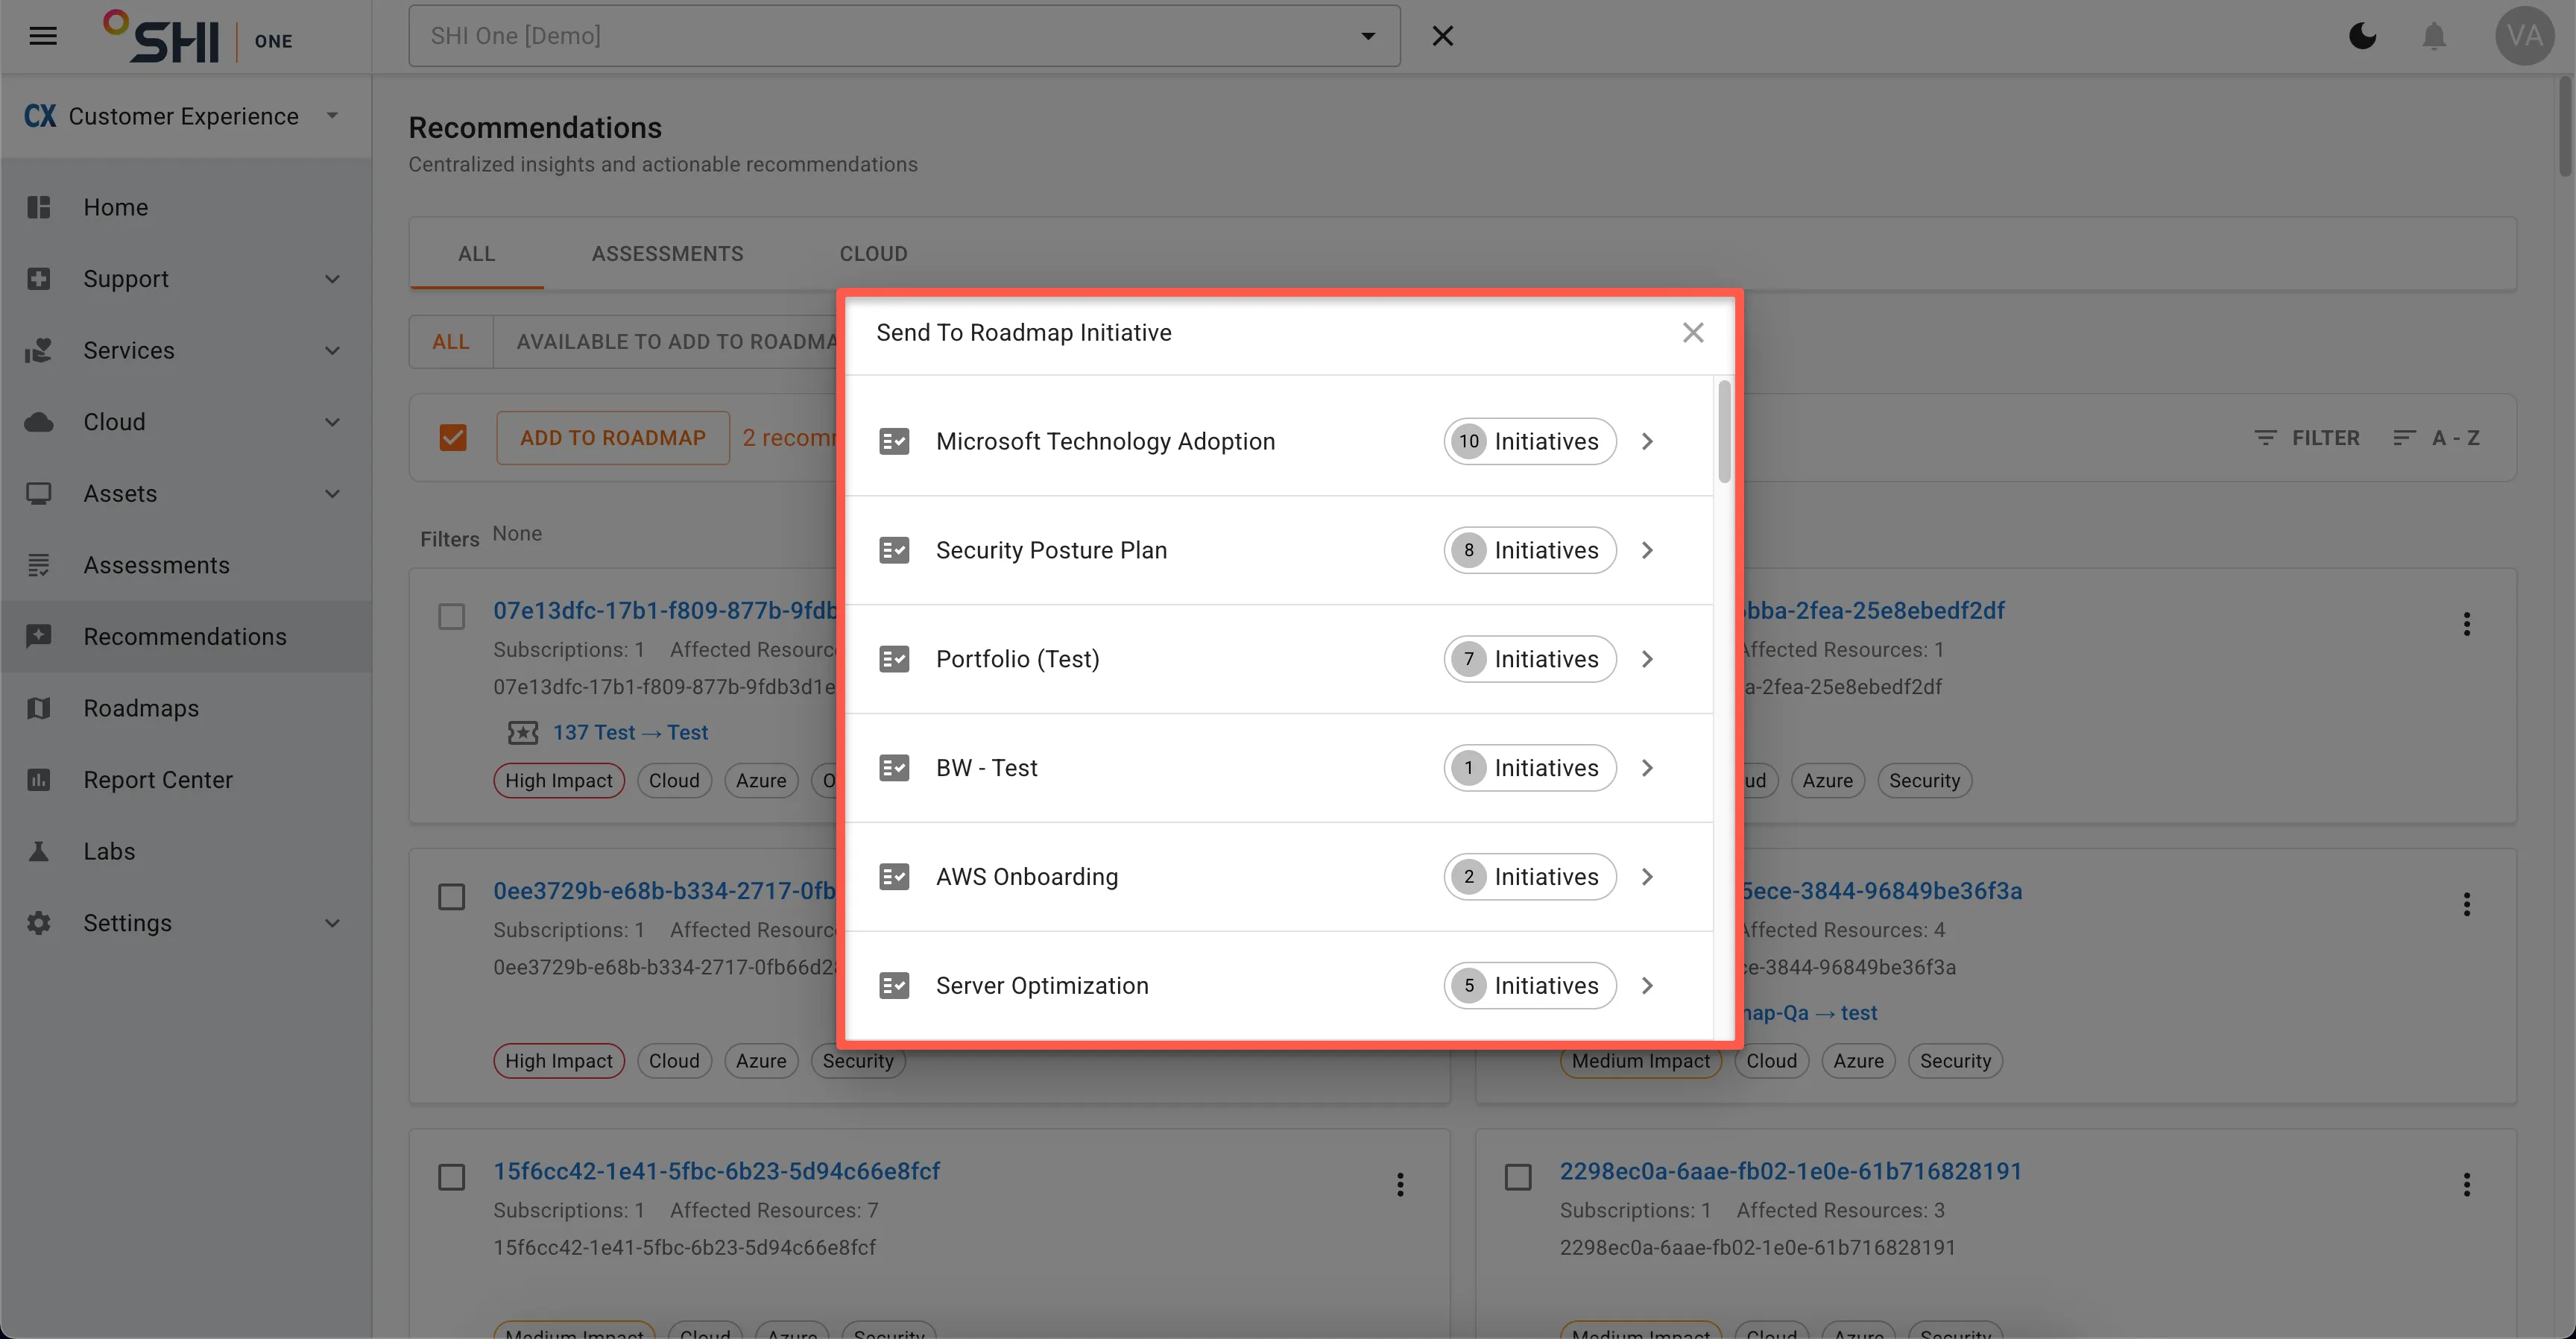Screen dimensions: 2576x1339
Task: Click the Roadmaps map icon
Action: point(39,708)
